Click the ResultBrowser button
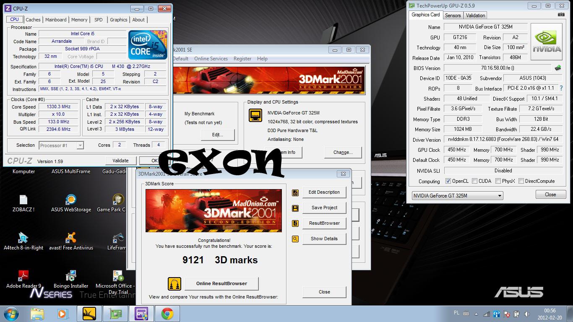573x322 pixels. click(324, 223)
